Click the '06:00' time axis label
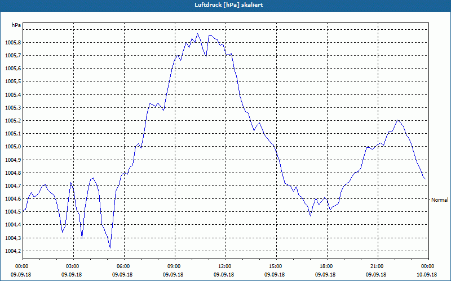The height and width of the screenshot is (281, 451). [122, 266]
